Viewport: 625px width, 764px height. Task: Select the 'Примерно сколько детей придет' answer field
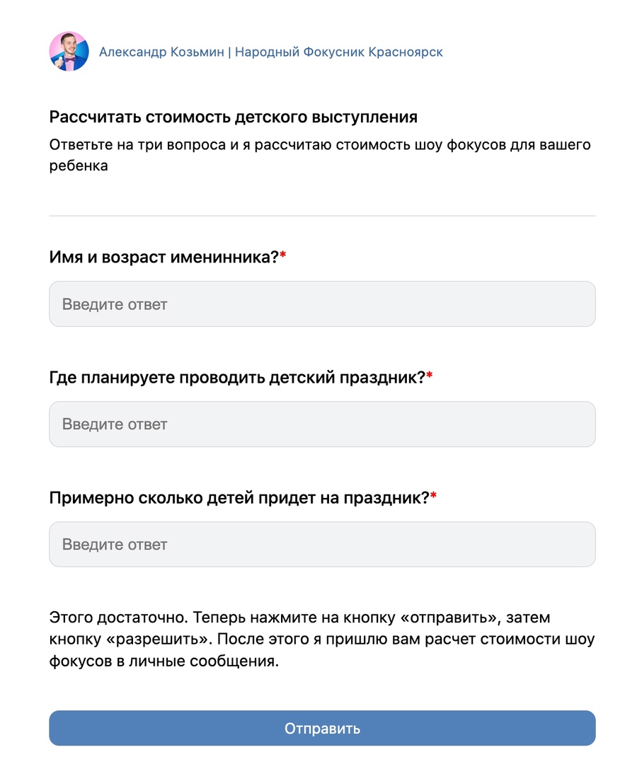coord(322,544)
